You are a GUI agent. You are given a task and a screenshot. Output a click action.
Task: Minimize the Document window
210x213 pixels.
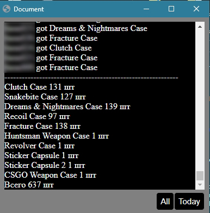tap(146, 9)
